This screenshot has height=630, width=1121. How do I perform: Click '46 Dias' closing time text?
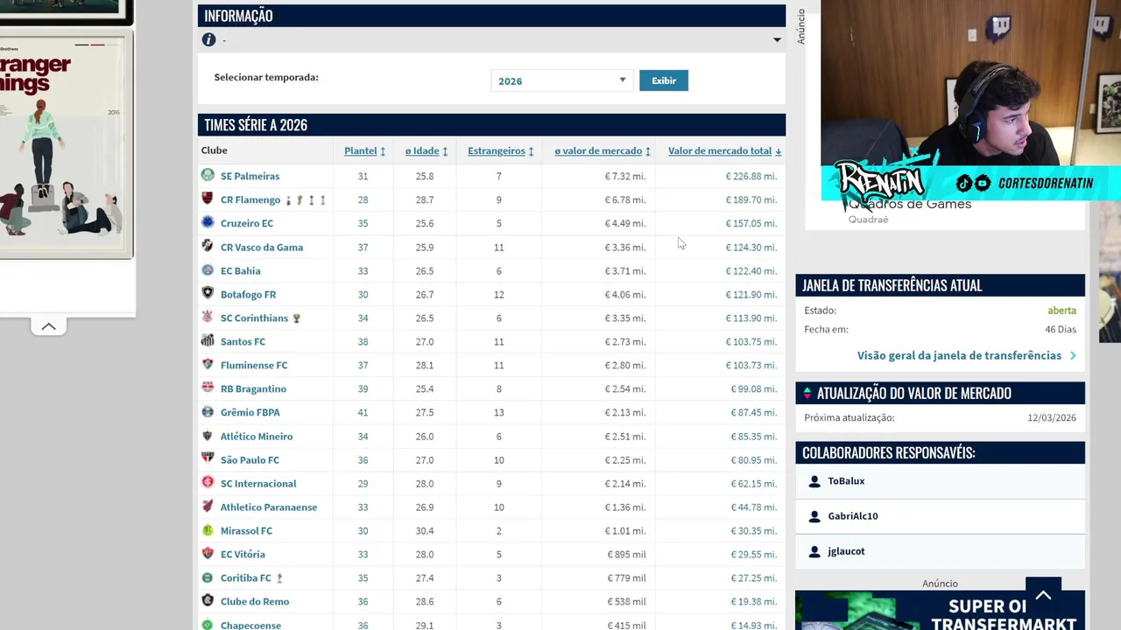[x=1061, y=330]
